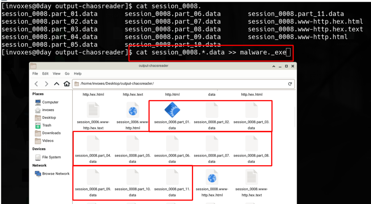Select session_0008.part_02.data file icon
The width and height of the screenshot is (371, 204).
212,110
